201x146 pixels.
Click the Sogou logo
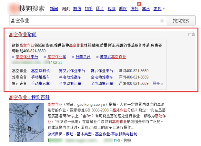pos(26,8)
